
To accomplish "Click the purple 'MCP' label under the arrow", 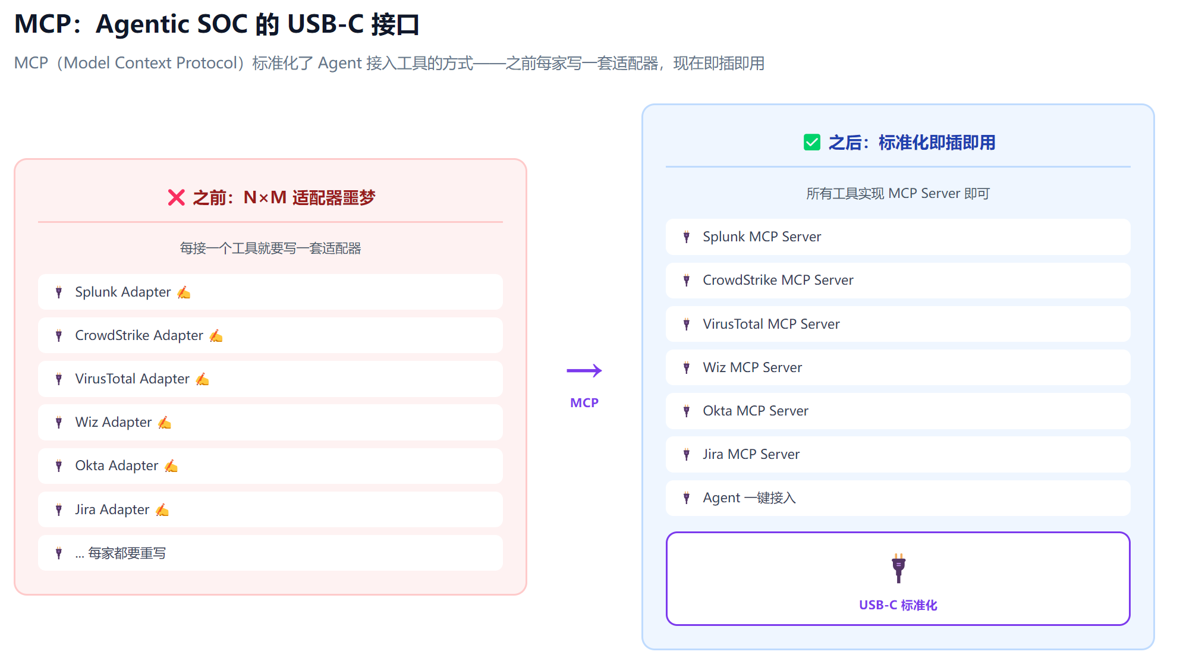I will pos(584,402).
